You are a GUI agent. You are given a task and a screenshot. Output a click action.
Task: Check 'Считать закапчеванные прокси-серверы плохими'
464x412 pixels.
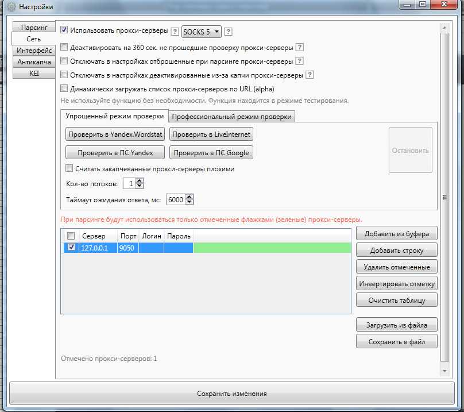pyautogui.click(x=69, y=169)
